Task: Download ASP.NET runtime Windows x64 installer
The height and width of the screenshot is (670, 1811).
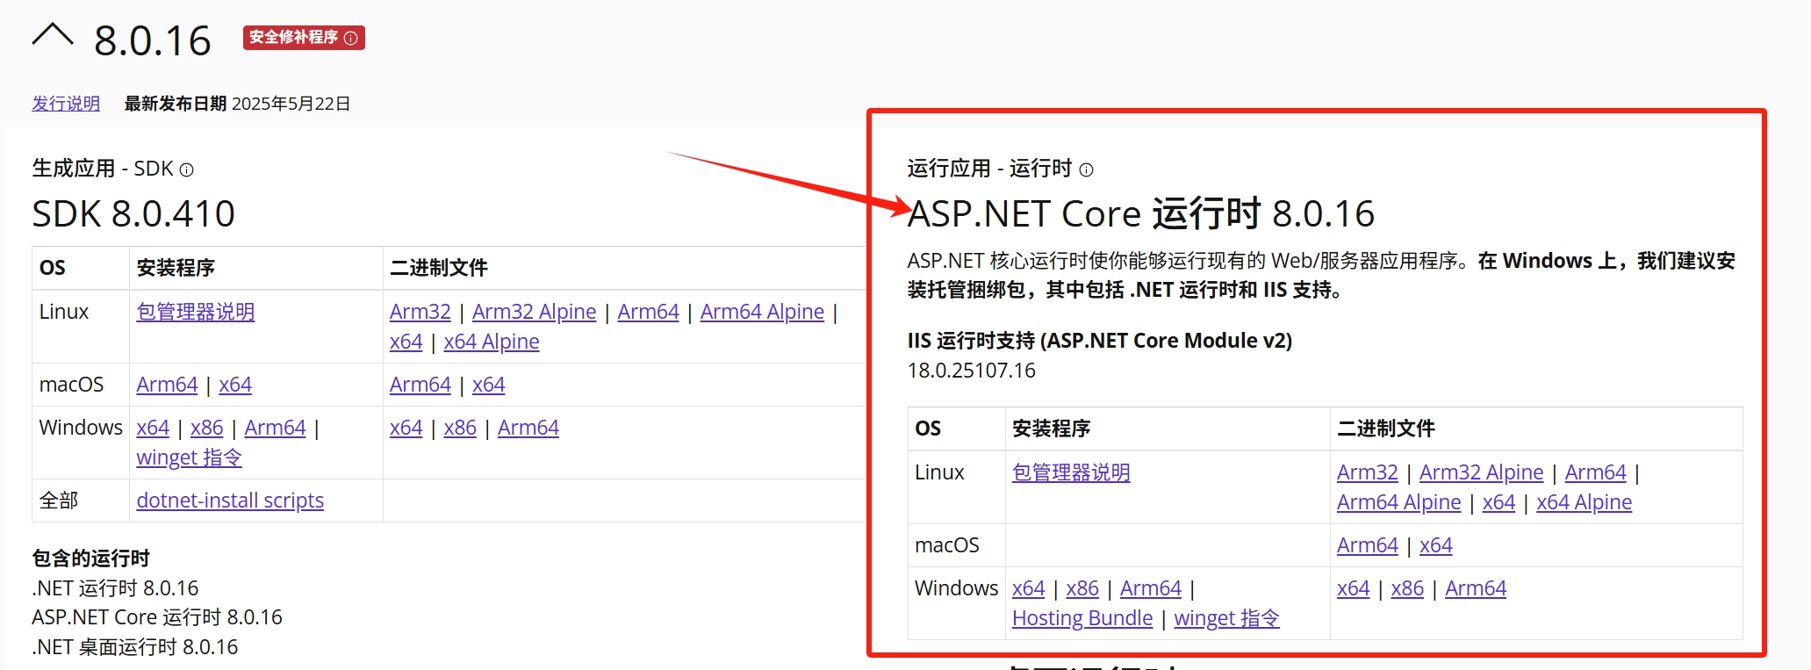Action: (1029, 588)
